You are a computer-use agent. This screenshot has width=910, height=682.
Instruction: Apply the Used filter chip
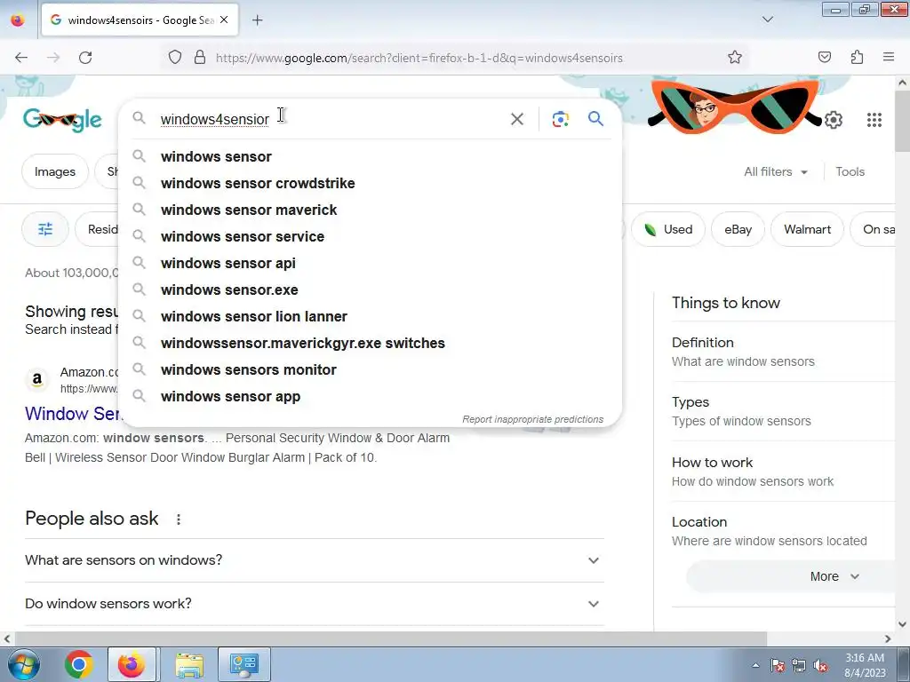coord(668,229)
